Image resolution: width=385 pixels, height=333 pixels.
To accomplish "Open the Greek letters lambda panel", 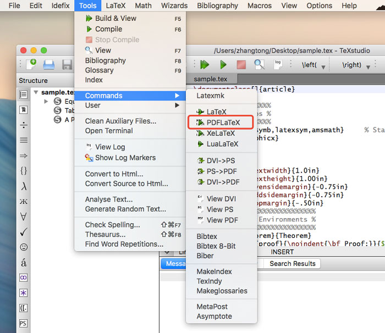I will point(24,186).
